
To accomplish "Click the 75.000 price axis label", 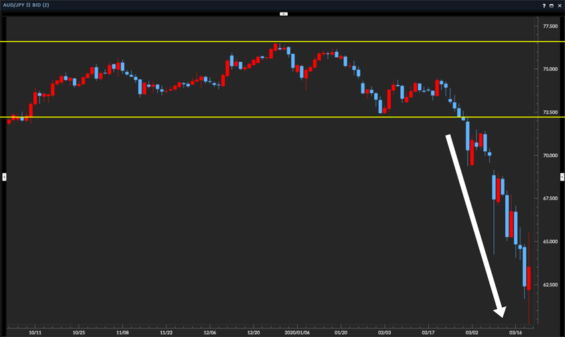I will pyautogui.click(x=550, y=69).
